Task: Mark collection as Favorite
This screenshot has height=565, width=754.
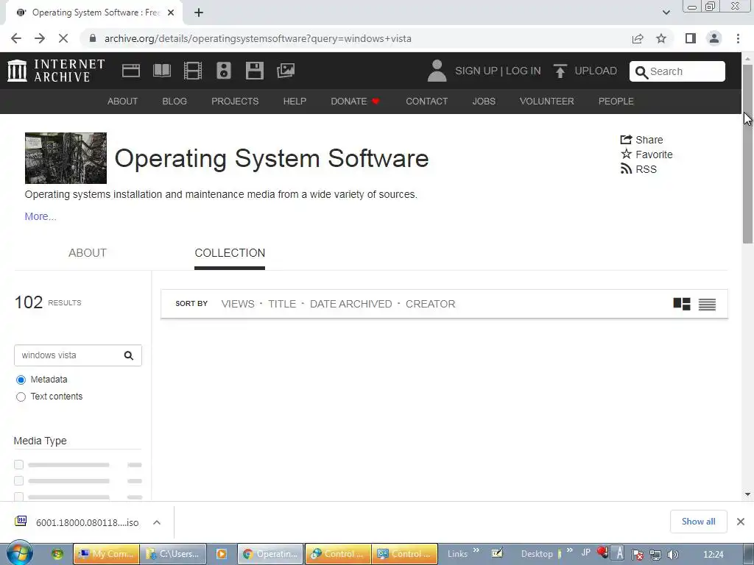Action: (x=646, y=154)
